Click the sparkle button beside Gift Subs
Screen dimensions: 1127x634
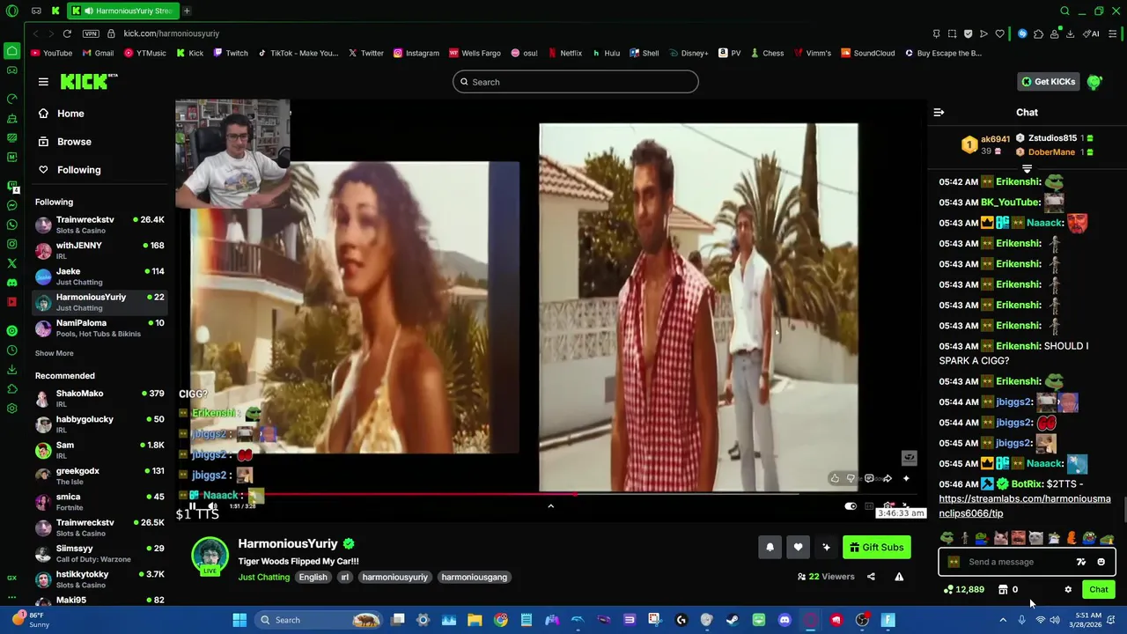tap(826, 548)
